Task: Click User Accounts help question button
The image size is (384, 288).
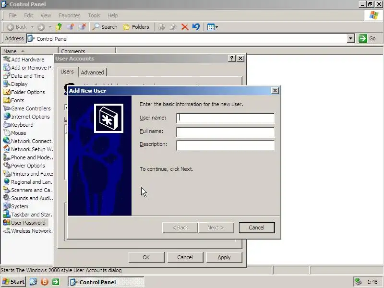Action: 232,58
